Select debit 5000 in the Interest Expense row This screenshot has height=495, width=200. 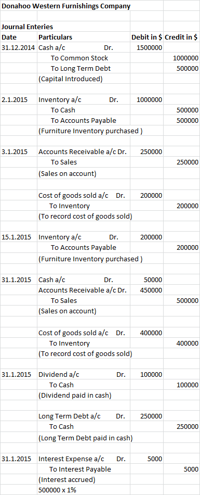(x=154, y=459)
